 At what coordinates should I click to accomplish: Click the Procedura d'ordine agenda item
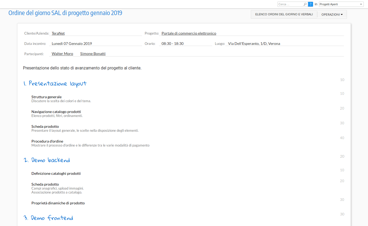click(x=47, y=141)
